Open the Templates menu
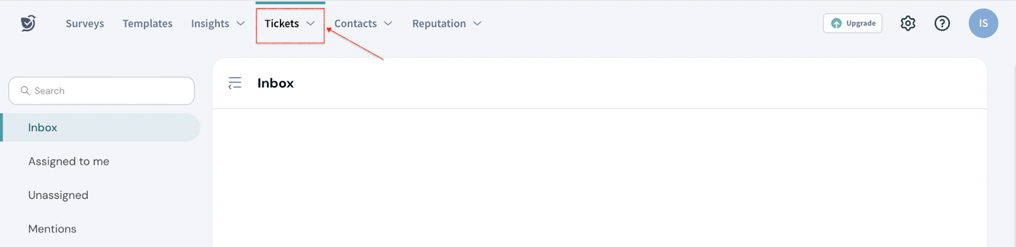This screenshot has height=247, width=1016. point(147,23)
